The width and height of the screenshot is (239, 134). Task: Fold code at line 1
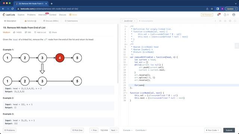tap(127, 26)
